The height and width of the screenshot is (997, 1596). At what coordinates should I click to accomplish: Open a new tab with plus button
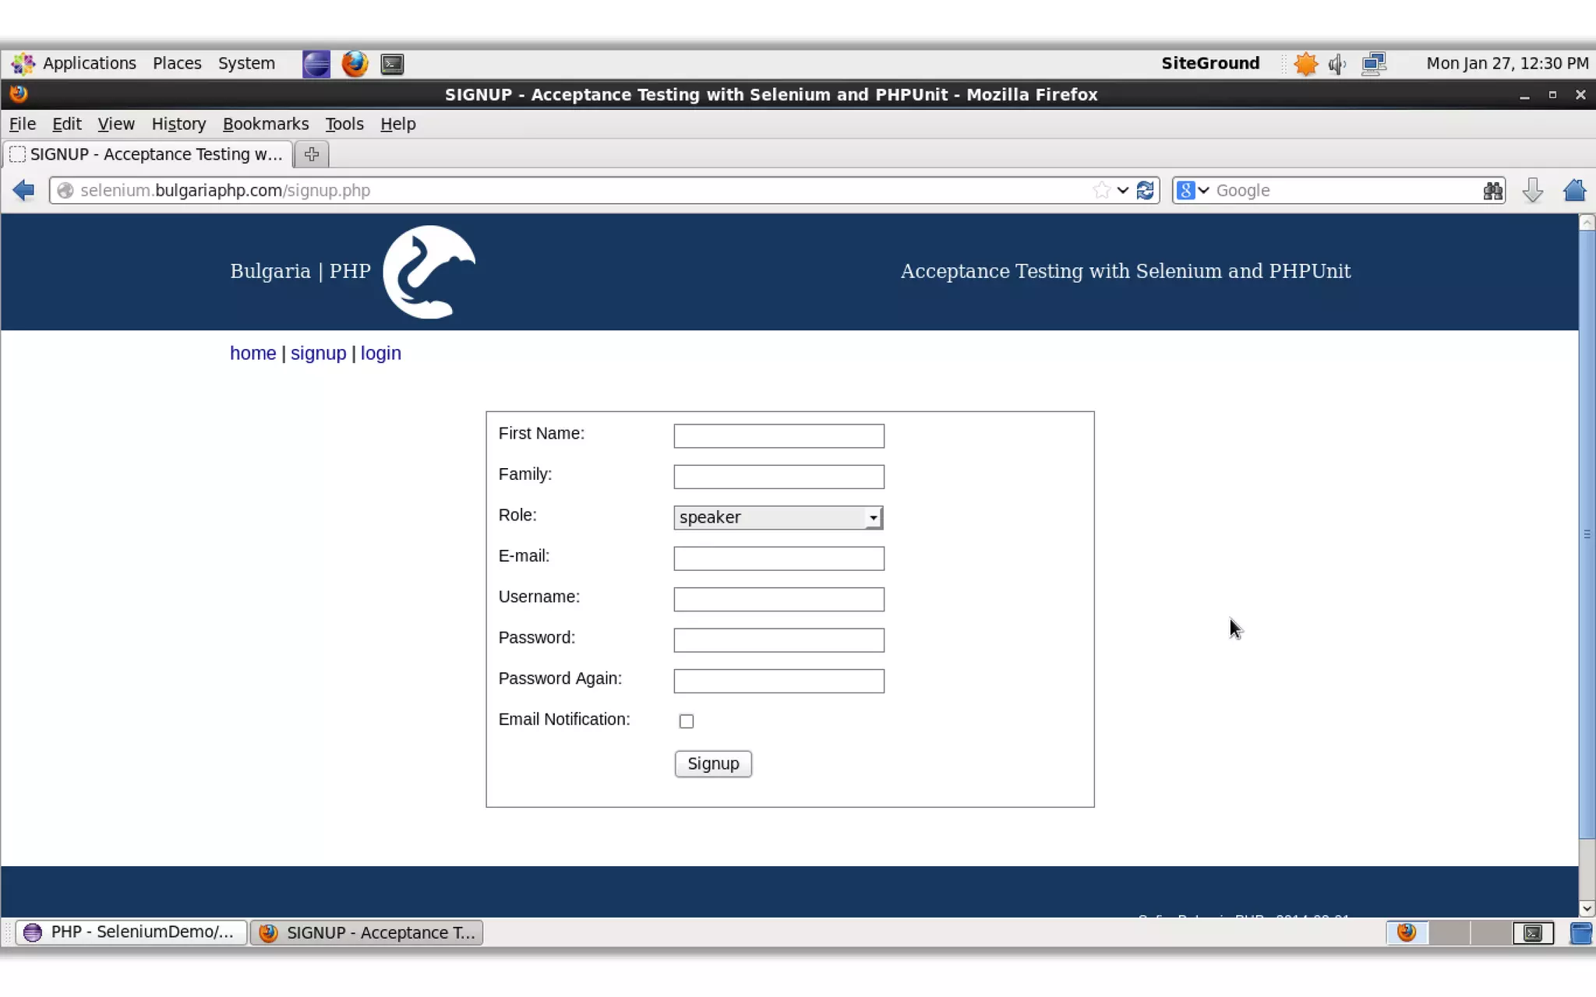(312, 154)
